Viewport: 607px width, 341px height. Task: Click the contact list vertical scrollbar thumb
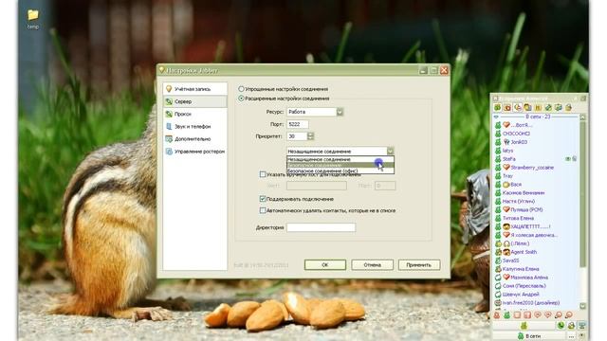583,193
